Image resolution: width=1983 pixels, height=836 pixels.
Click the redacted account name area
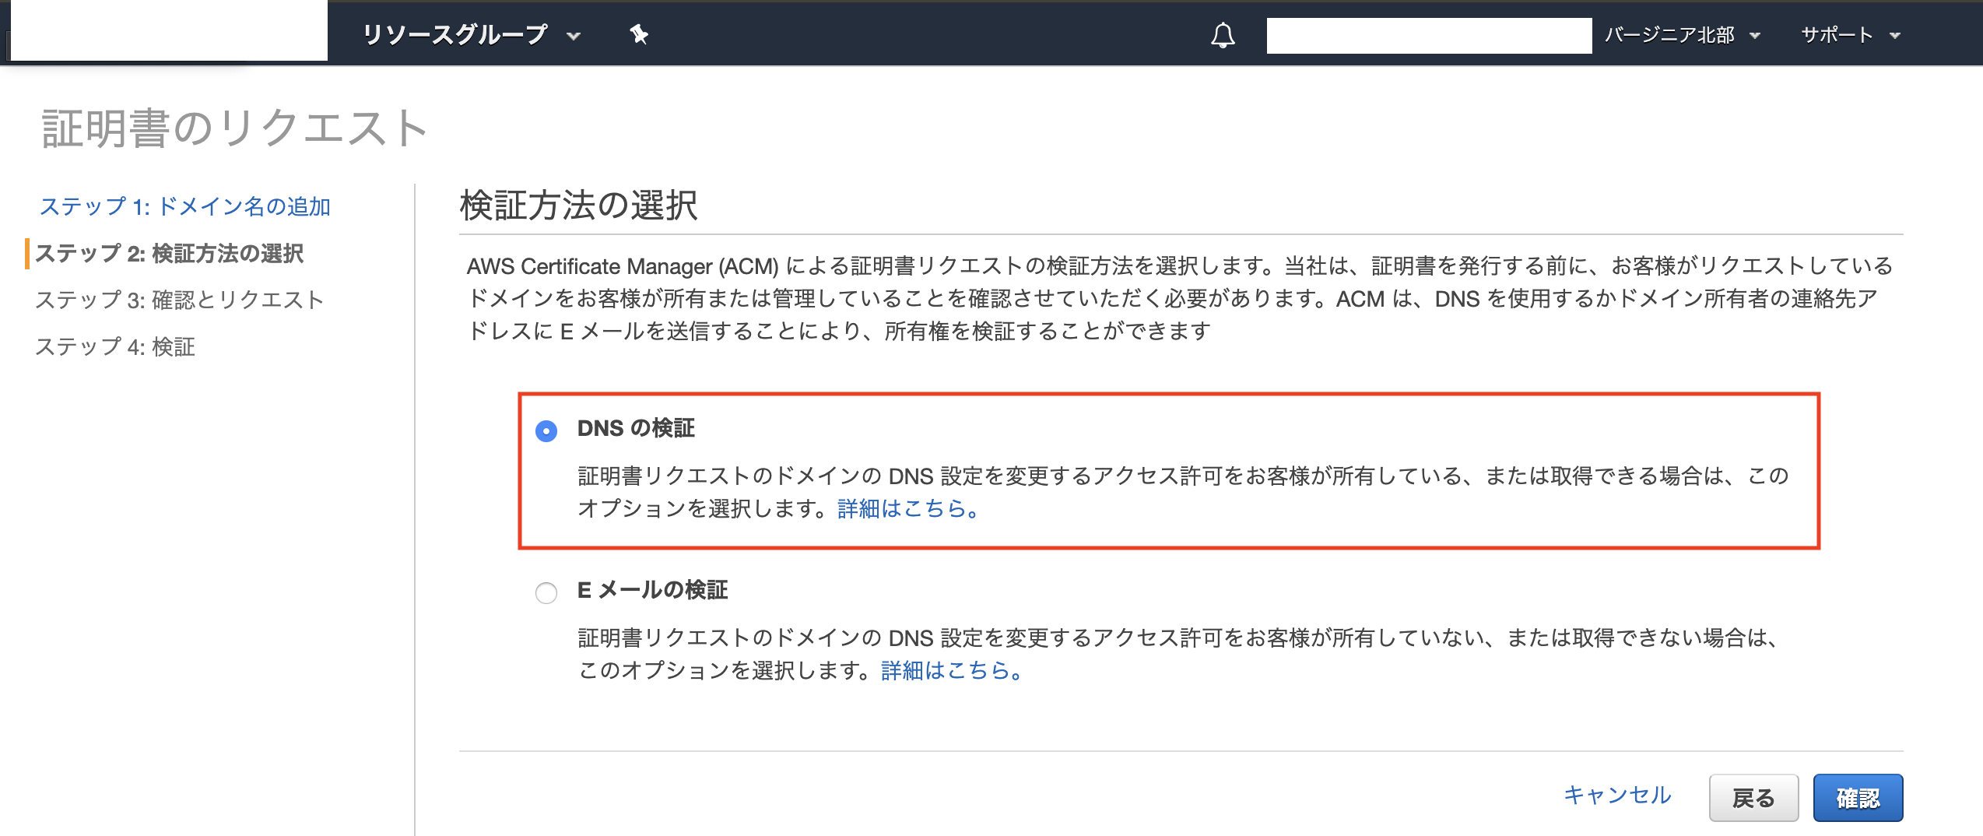point(1428,35)
